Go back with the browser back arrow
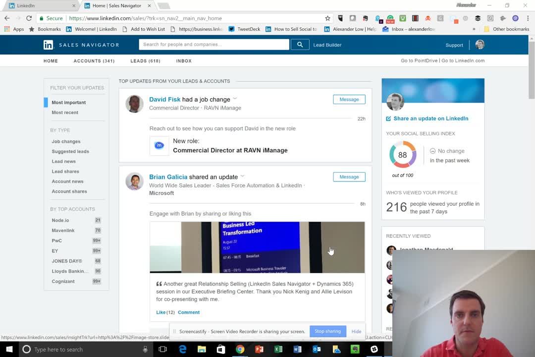 7,18
